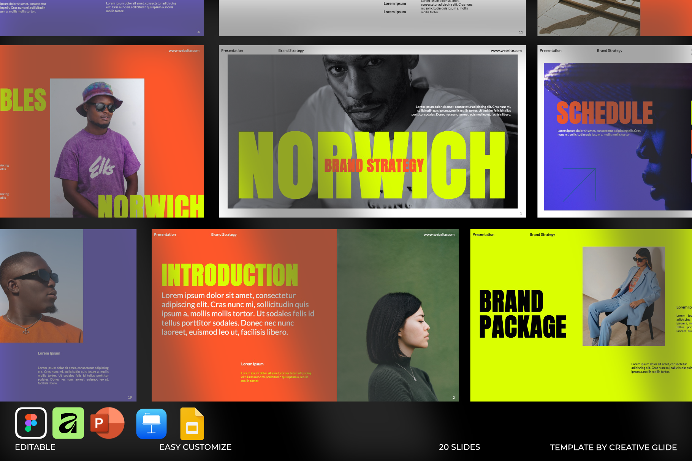Select the Schedule slide thumbnail

coord(614,131)
